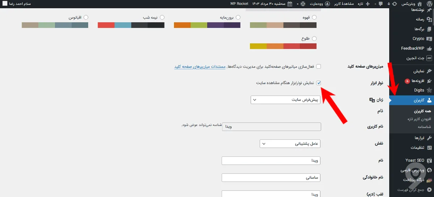Open the Digits menu item text

419,90
